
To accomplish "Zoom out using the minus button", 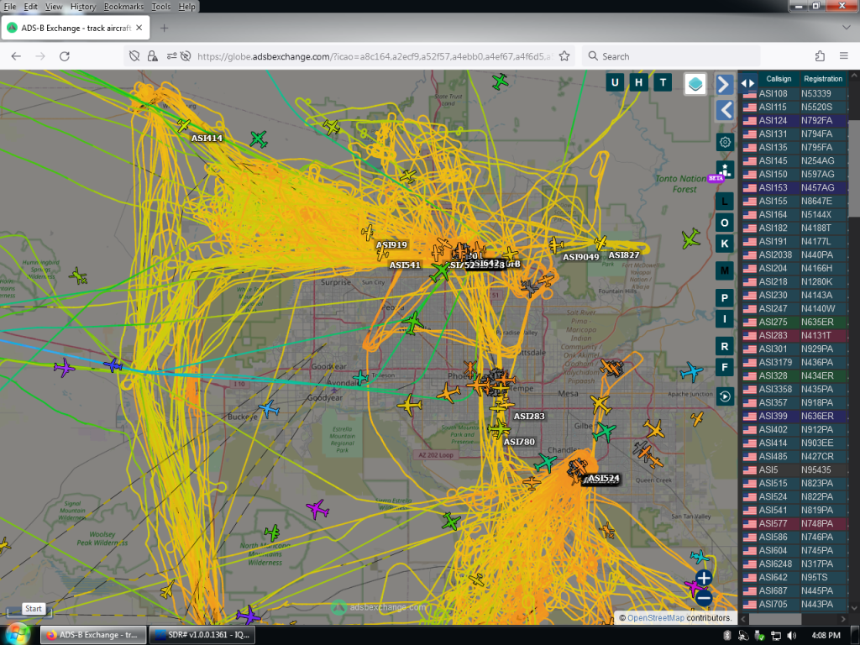I will tap(704, 597).
